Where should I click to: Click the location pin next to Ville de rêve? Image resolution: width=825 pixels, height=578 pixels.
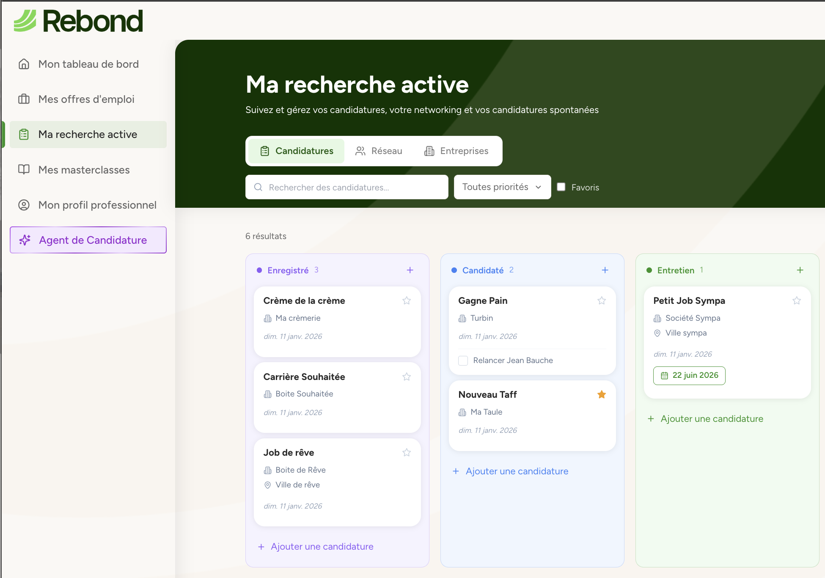(268, 485)
